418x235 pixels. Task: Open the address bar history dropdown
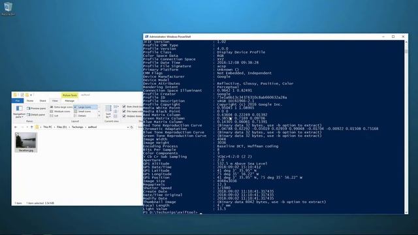128,127
